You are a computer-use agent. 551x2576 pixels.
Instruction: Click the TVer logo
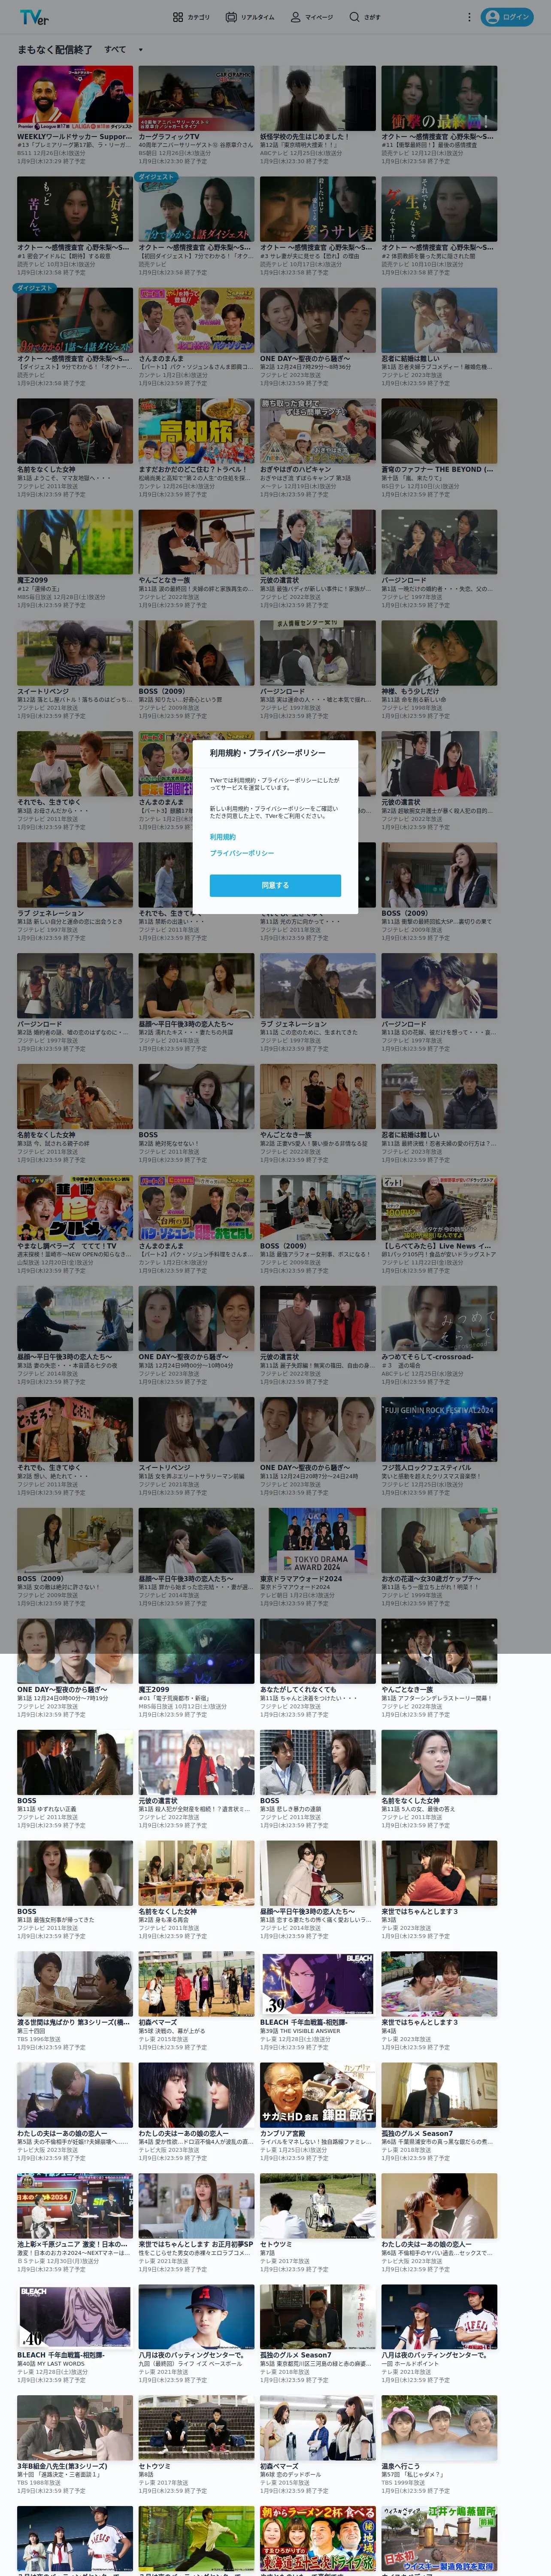pyautogui.click(x=34, y=17)
